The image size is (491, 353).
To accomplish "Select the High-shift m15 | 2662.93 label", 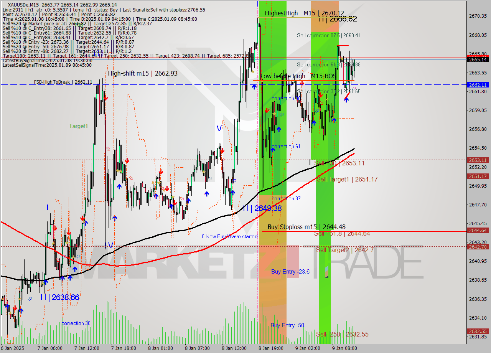I will pos(143,73).
